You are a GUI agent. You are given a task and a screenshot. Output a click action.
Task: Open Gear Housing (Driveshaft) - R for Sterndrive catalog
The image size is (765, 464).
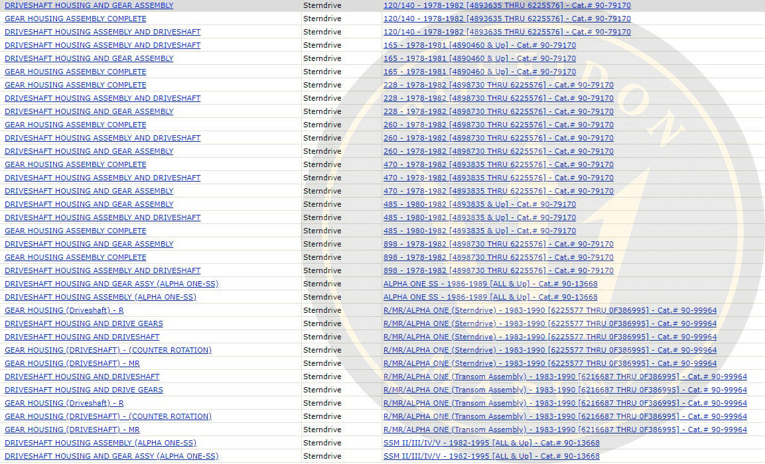pyautogui.click(x=64, y=310)
